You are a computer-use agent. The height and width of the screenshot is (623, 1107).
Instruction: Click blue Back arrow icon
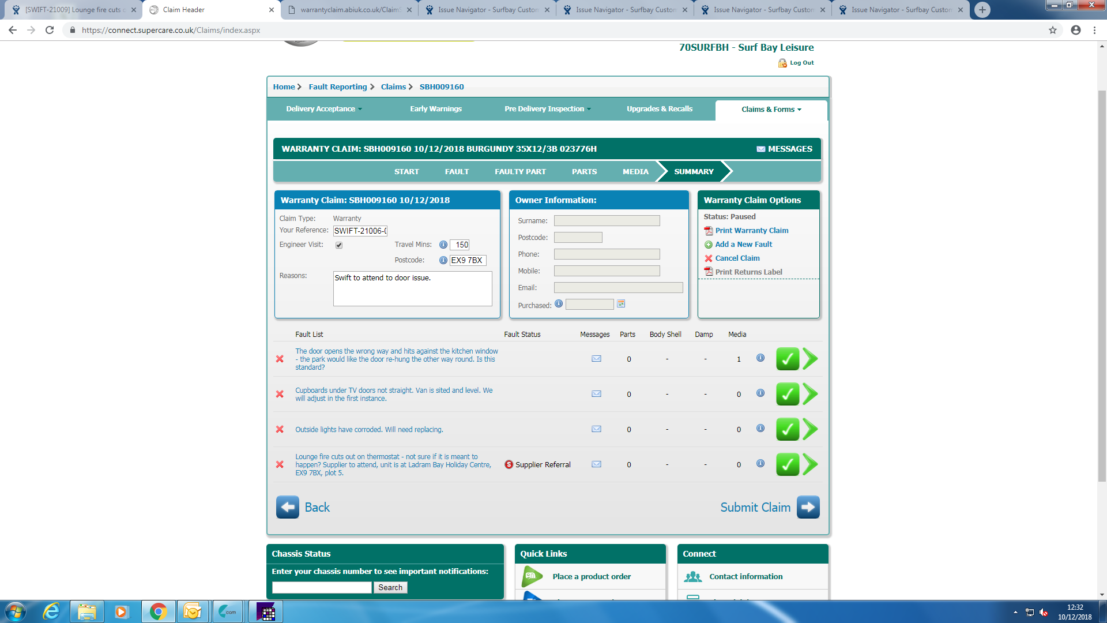pyautogui.click(x=287, y=507)
